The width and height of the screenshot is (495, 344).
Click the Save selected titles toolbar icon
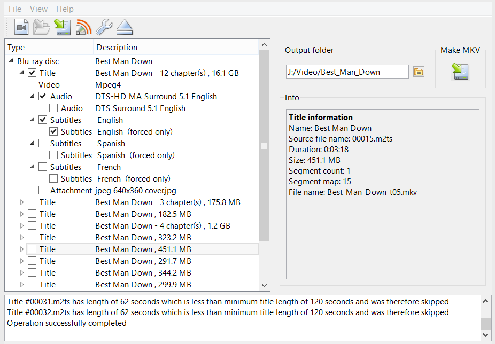pyautogui.click(x=63, y=27)
